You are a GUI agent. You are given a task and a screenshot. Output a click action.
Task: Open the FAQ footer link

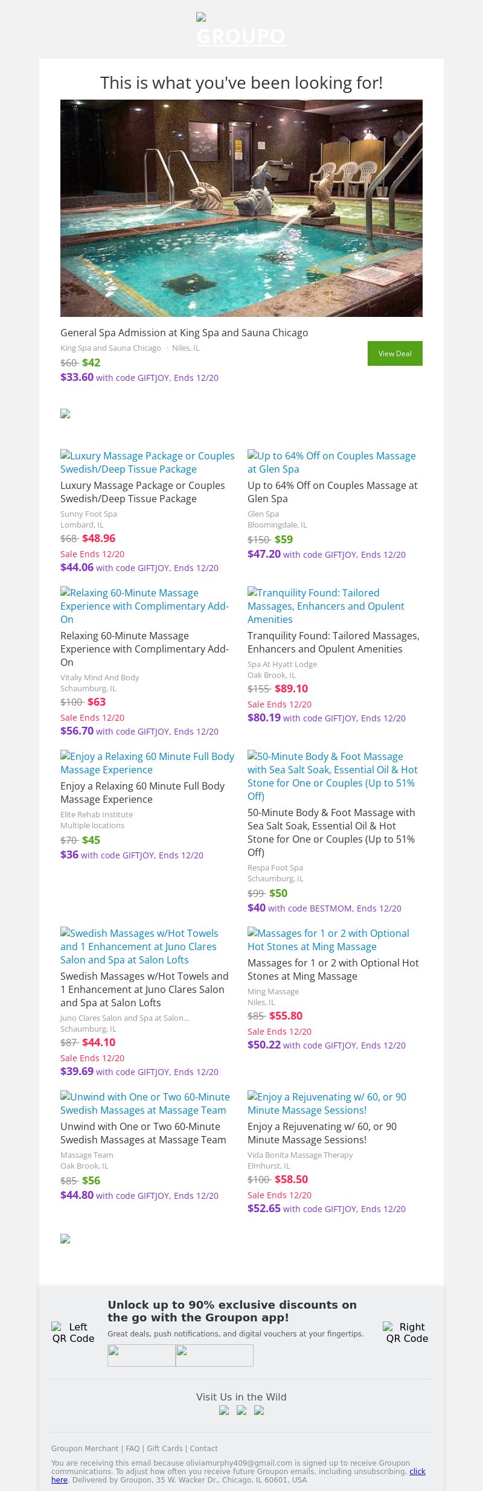click(132, 1448)
